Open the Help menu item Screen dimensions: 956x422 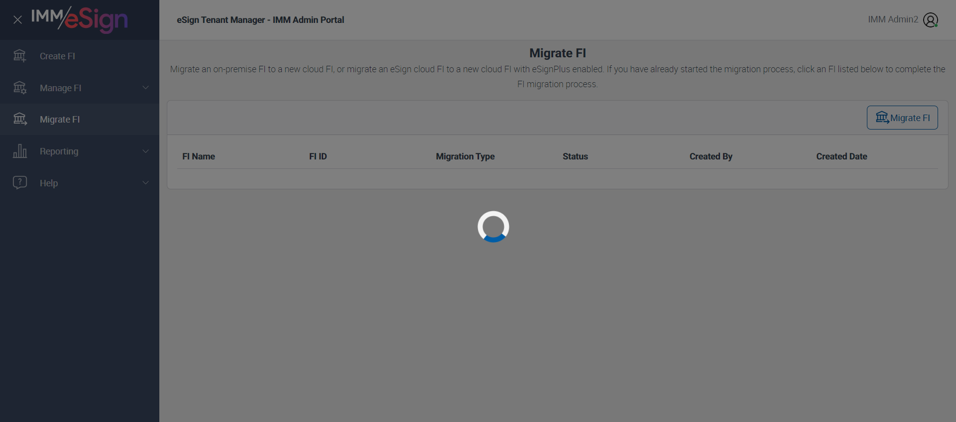coord(80,183)
